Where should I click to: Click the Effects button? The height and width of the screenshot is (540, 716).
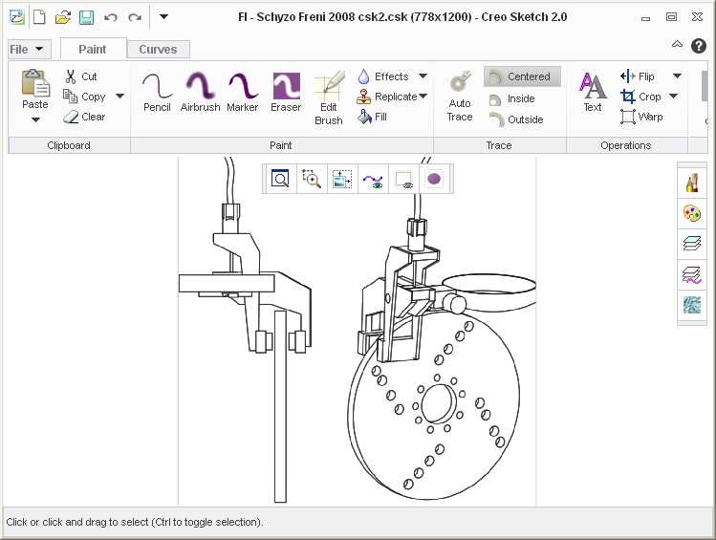(383, 76)
